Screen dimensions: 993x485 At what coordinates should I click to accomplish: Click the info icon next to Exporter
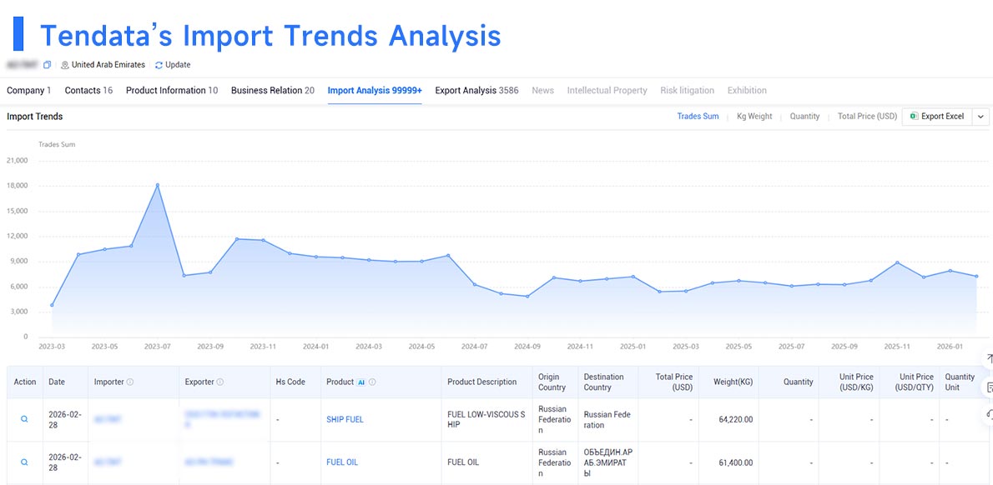(x=219, y=382)
